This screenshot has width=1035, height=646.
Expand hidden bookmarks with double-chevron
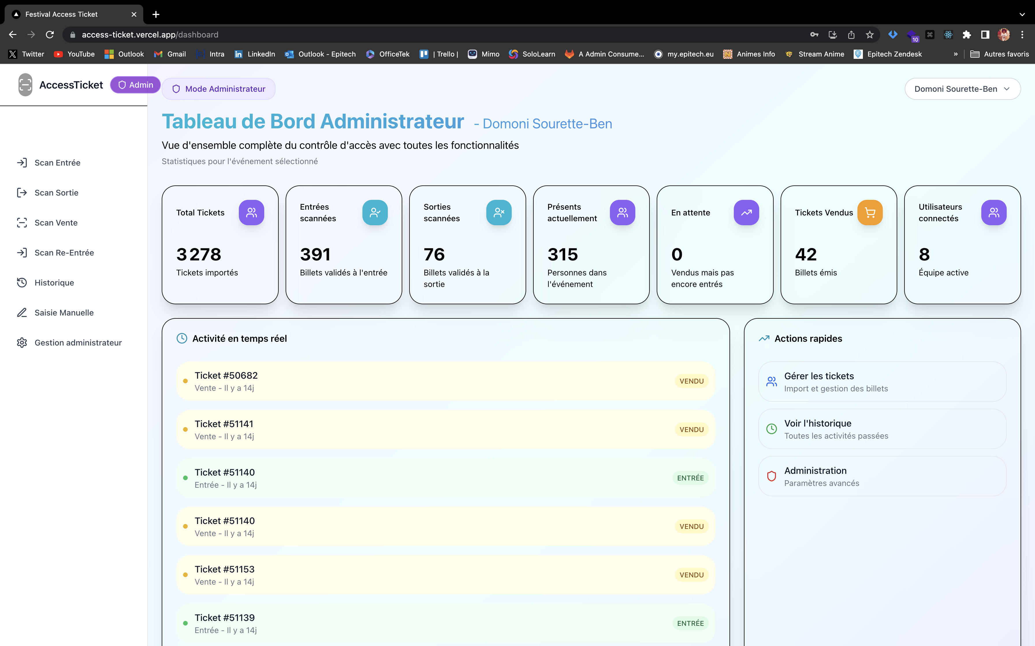point(956,54)
